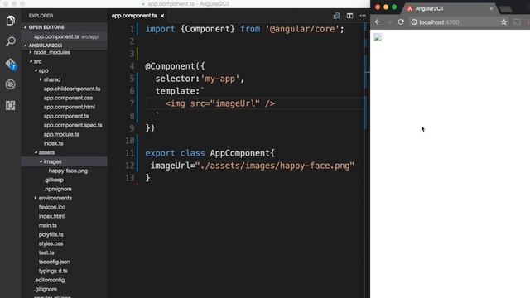This screenshot has height=298, width=530.
Task: Open typings.d.ts in the file tree
Action: pos(53,271)
